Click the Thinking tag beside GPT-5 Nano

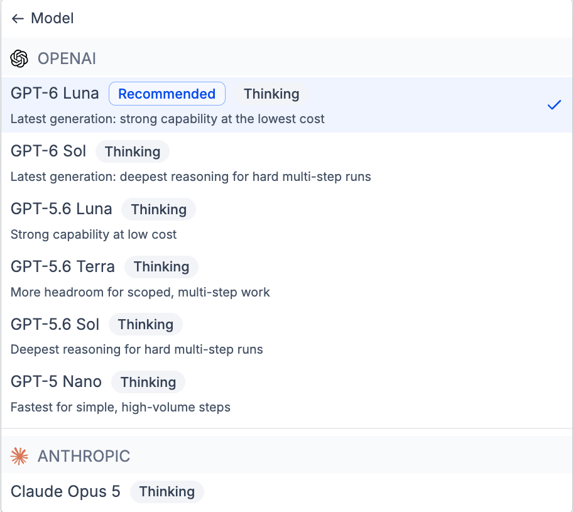pyautogui.click(x=148, y=382)
